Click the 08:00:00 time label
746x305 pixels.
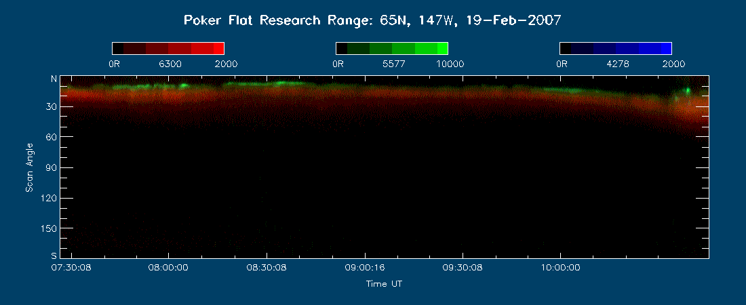(168, 268)
